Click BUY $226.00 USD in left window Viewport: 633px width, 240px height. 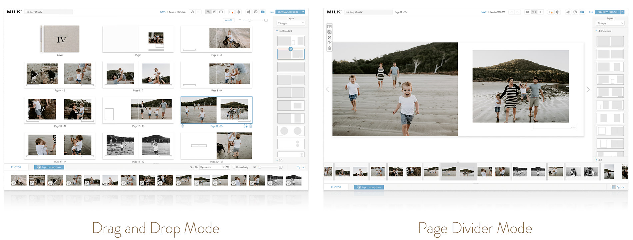(288, 12)
